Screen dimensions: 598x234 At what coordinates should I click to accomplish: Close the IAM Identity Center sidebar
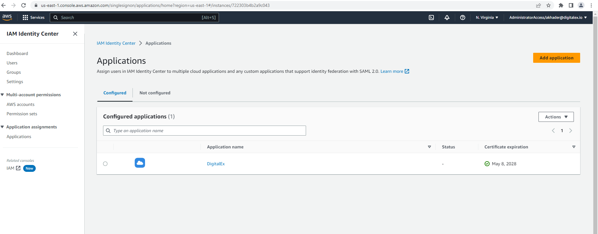pos(75,34)
